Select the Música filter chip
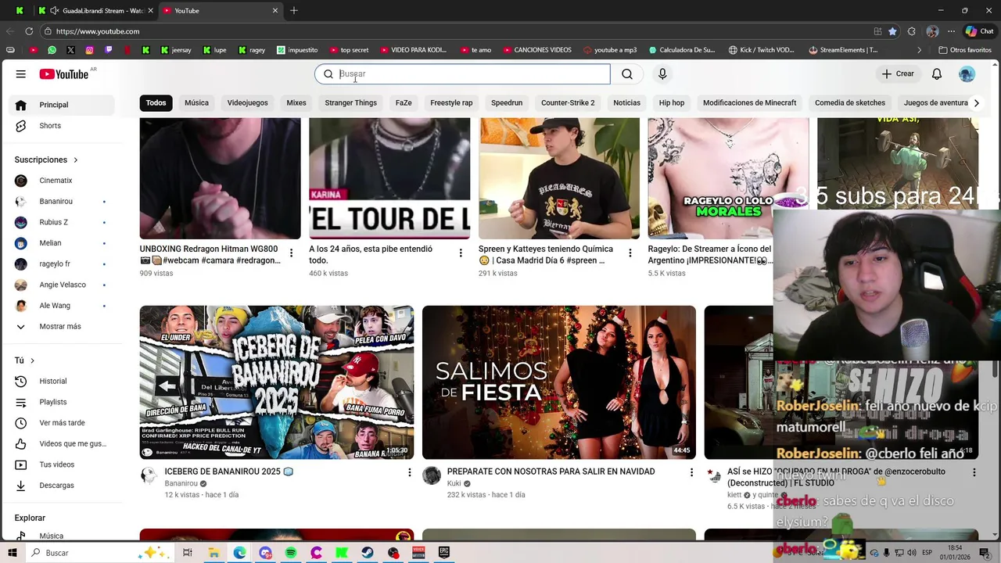 coord(196,102)
